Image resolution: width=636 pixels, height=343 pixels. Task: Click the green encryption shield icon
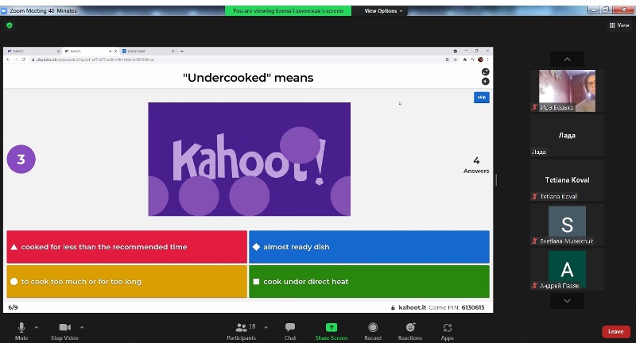pyautogui.click(x=10, y=25)
